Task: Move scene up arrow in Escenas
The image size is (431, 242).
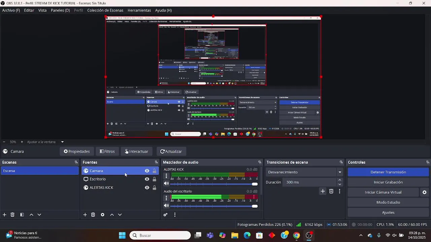Action: click(x=31, y=215)
